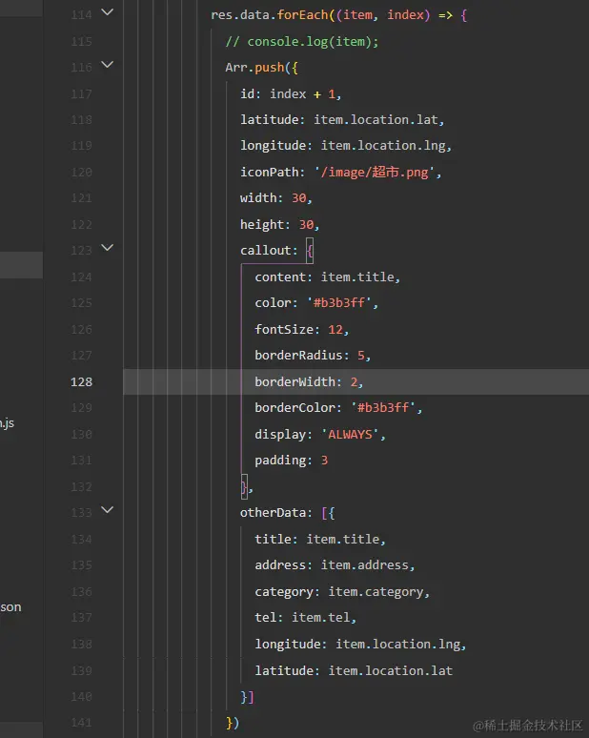Viewport: 589px width, 738px height.
Task: Click borderColor '#b3b3ff' string value
Action: (386, 407)
